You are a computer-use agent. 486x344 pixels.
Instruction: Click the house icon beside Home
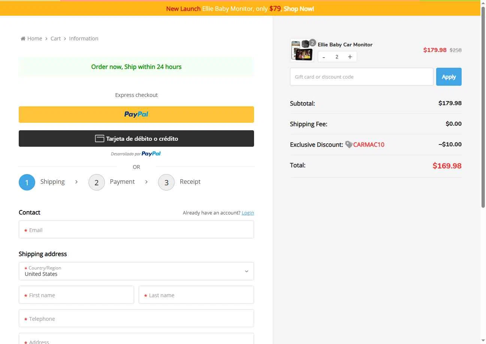[23, 39]
